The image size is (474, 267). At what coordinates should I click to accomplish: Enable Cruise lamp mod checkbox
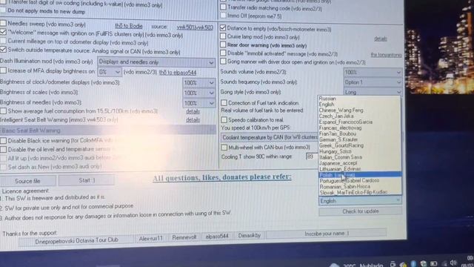pyautogui.click(x=223, y=36)
